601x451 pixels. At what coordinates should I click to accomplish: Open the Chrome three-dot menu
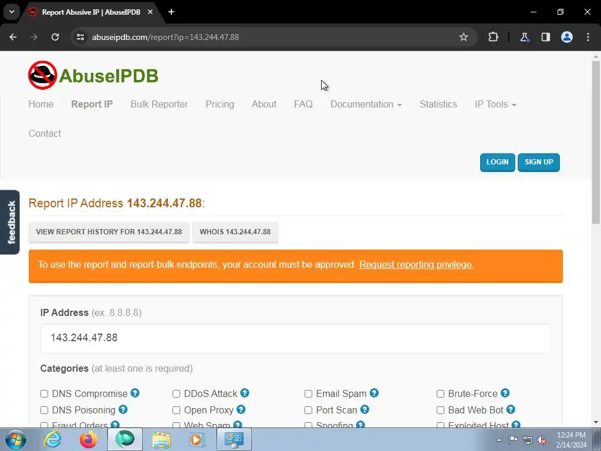pyautogui.click(x=588, y=37)
